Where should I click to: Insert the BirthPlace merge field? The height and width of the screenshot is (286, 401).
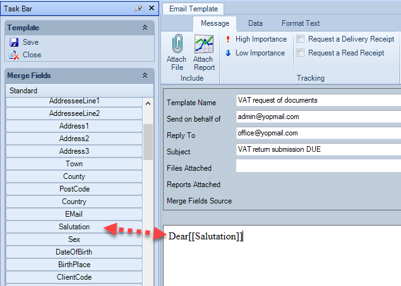tap(74, 265)
